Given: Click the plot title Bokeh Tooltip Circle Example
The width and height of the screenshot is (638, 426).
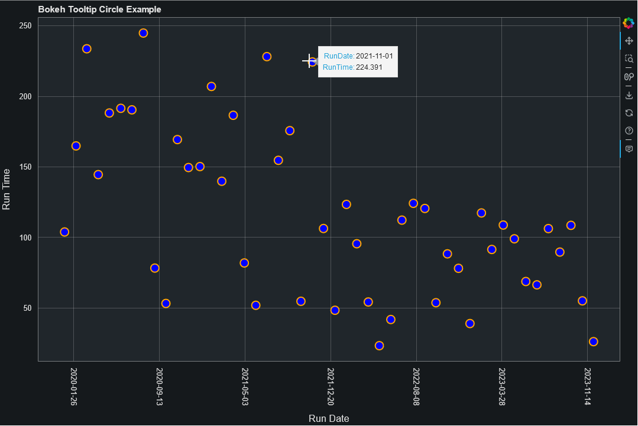Looking at the screenshot, I should 99,9.
